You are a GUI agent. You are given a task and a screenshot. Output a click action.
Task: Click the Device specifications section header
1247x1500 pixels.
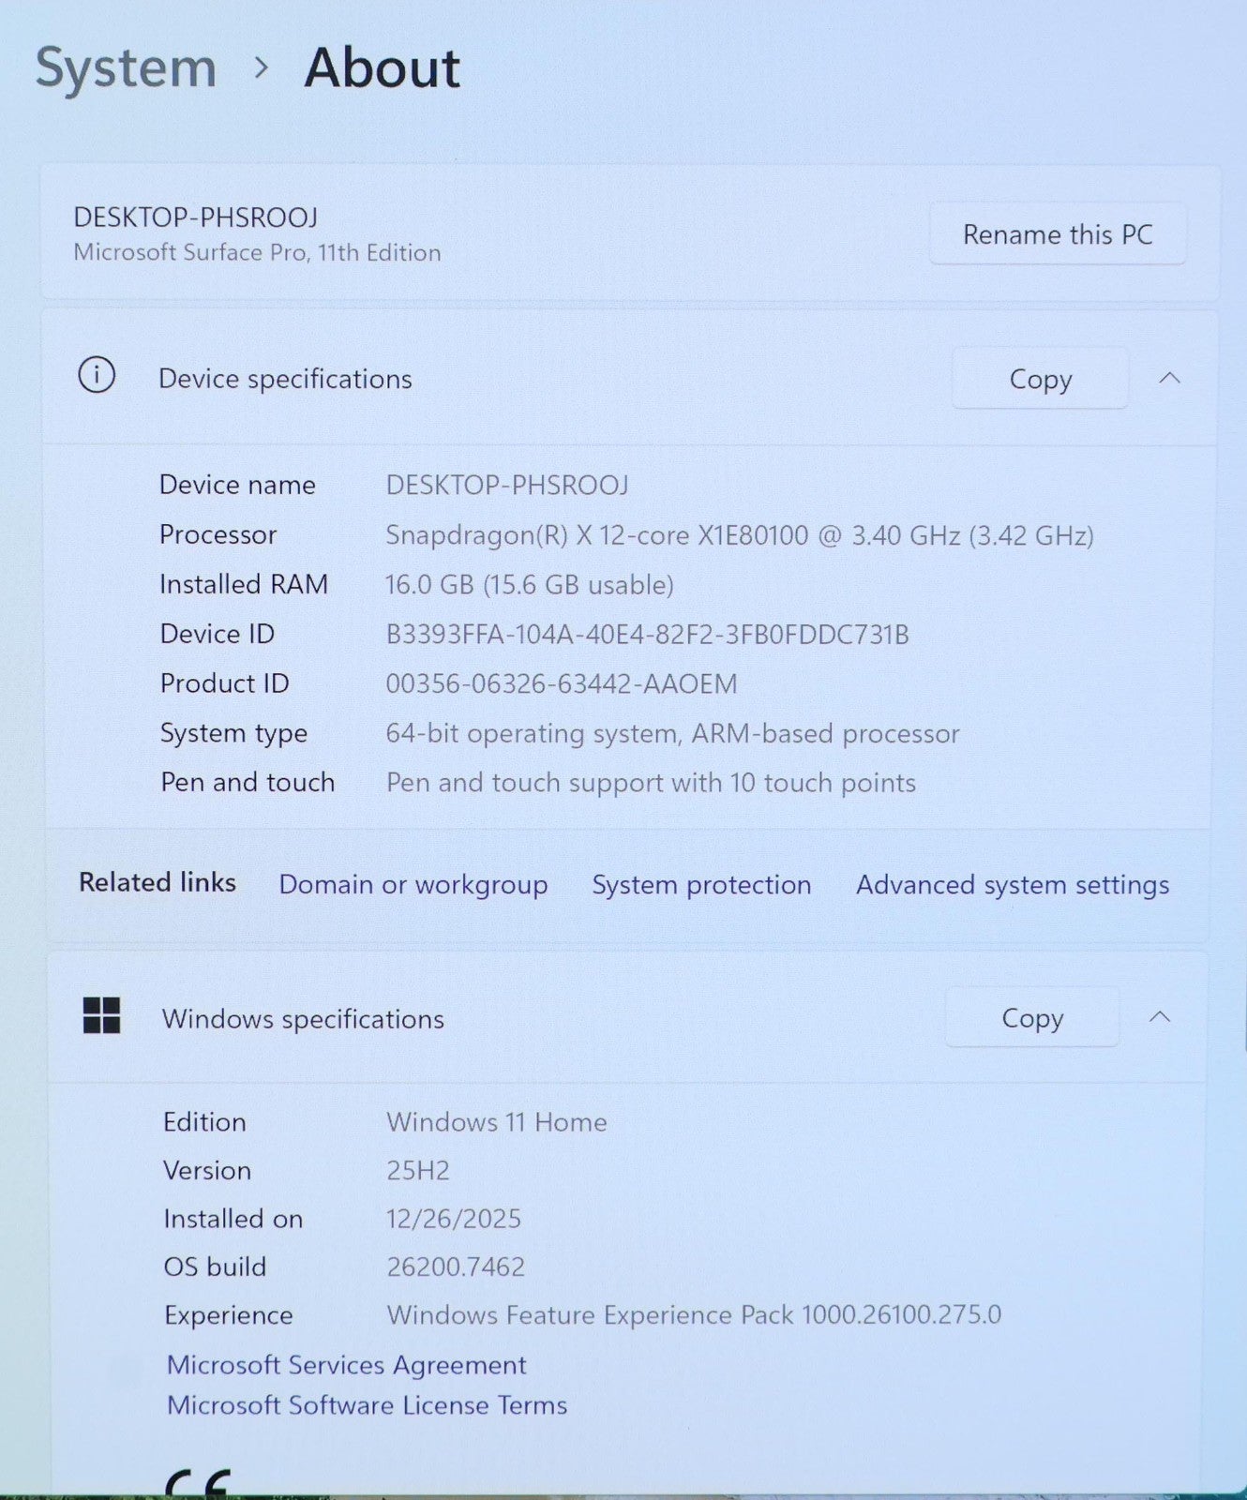coord(285,379)
